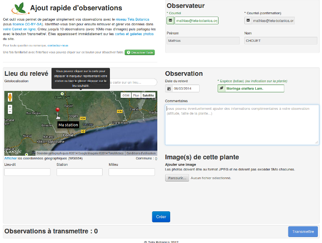Click the red station marker on the map
Screen dimensions: 322x243
pos(57,111)
